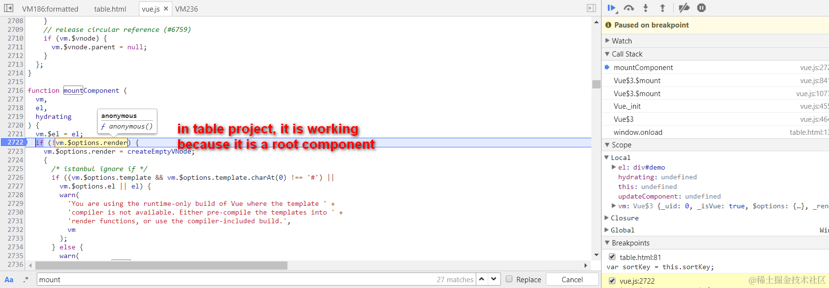
Task: Select Vue._init call stack frame
Action: pyautogui.click(x=715, y=106)
